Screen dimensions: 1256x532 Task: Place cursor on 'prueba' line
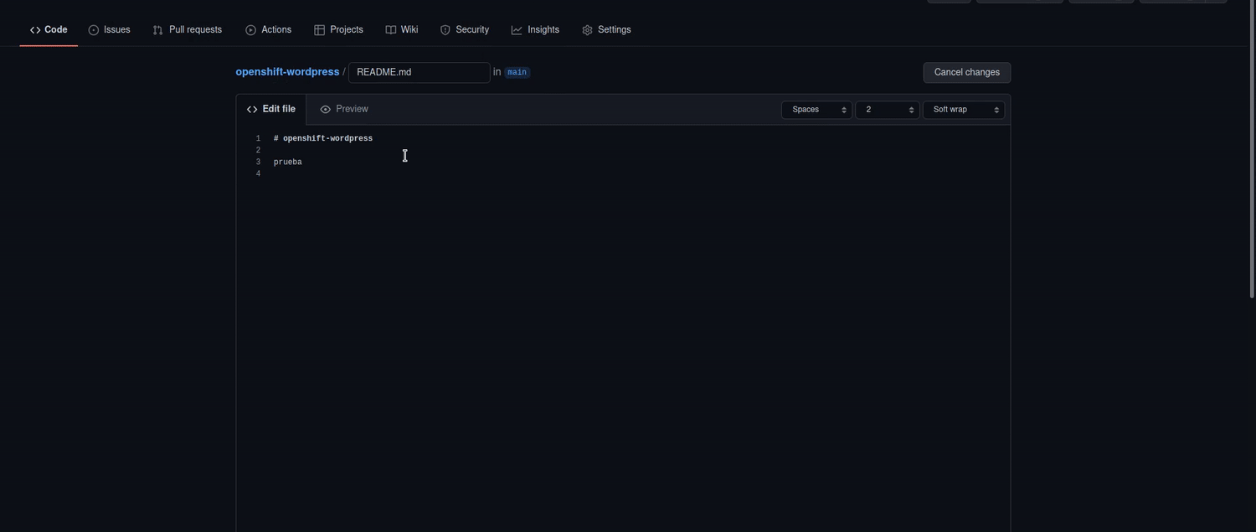click(287, 162)
